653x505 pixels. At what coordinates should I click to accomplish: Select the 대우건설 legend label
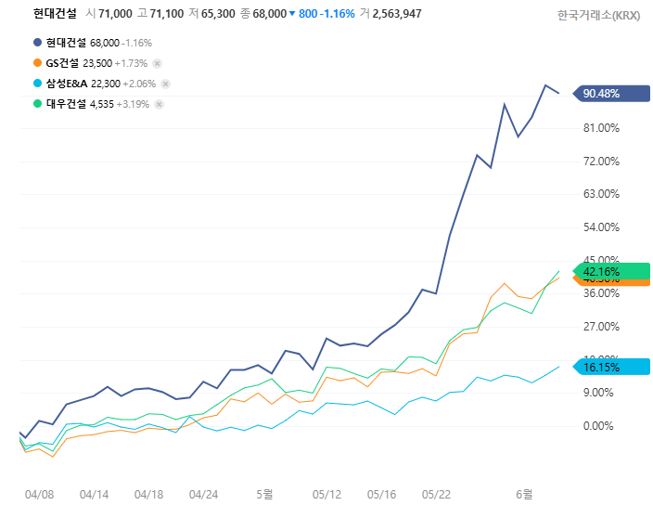point(66,104)
